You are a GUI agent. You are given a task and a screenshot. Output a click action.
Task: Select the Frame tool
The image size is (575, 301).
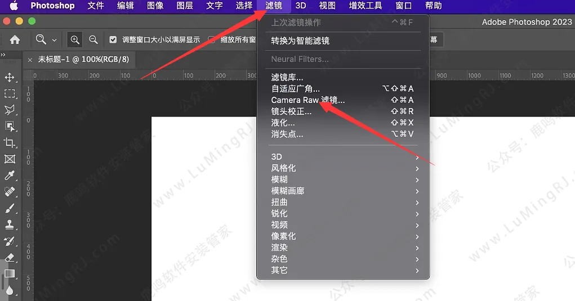tap(10, 159)
